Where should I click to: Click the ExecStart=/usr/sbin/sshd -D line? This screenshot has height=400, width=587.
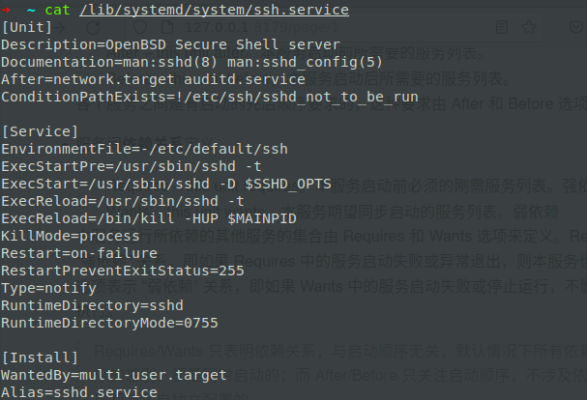click(x=166, y=184)
